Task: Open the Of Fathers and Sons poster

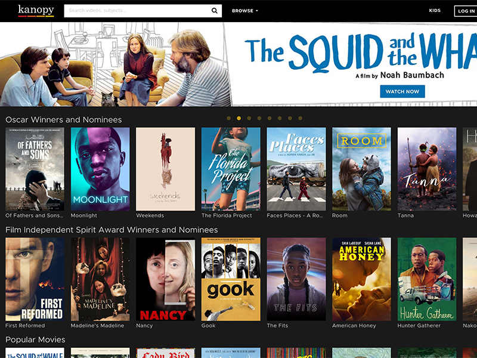Action: coord(35,169)
